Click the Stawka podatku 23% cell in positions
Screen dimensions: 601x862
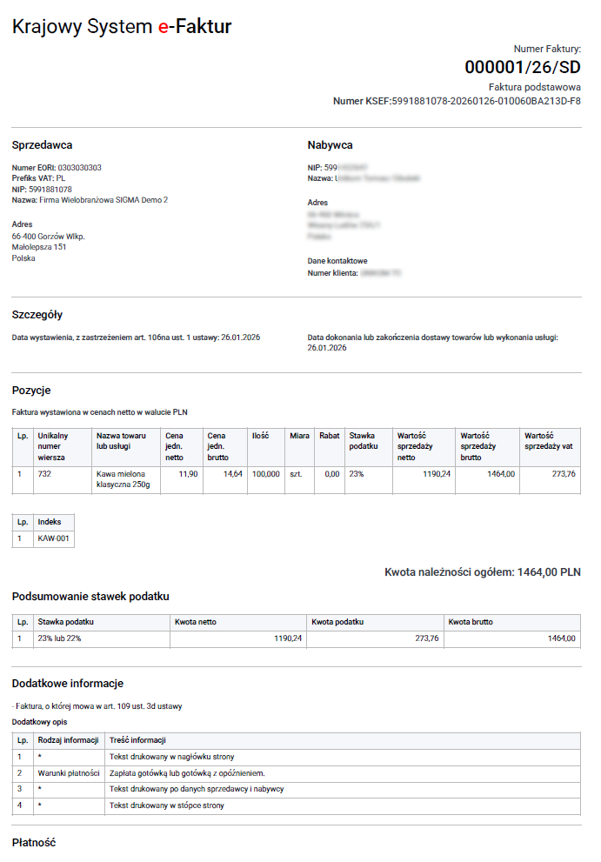[x=358, y=474]
